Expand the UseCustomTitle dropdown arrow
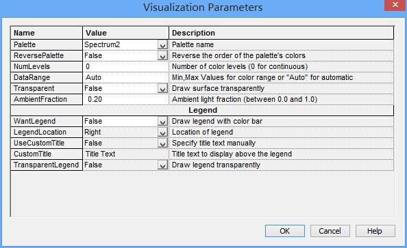Screen dimensions: 407x248 162,143
